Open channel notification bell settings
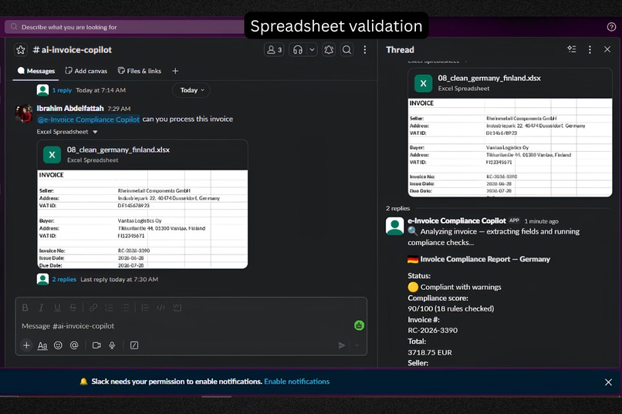The image size is (622, 414). click(329, 50)
